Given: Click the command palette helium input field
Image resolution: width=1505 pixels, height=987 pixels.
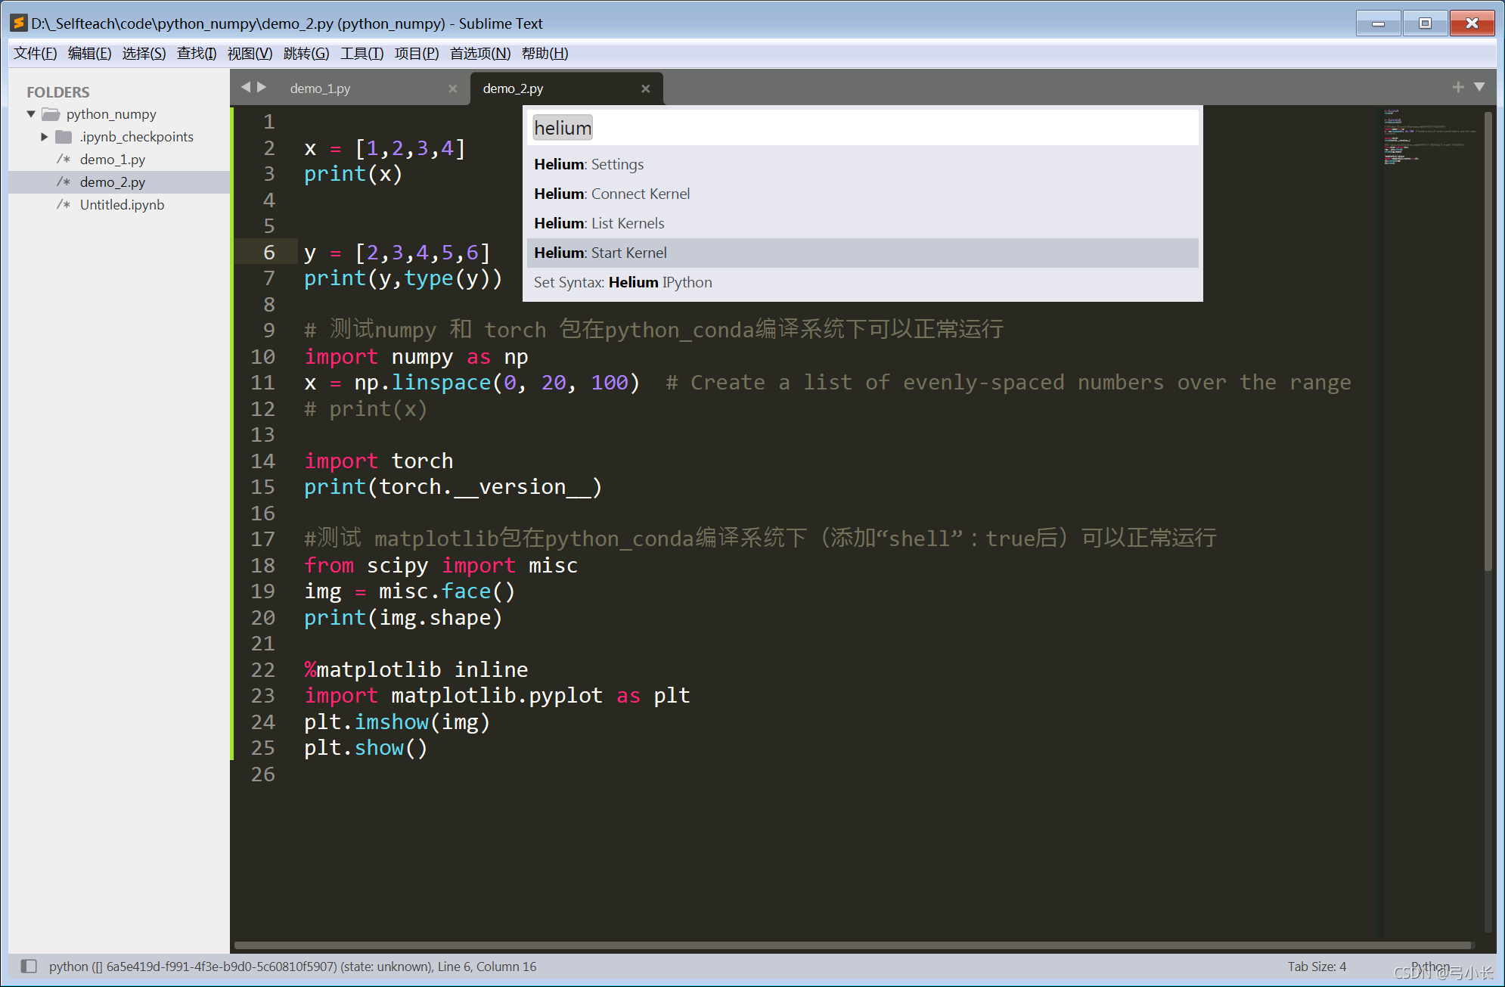Looking at the screenshot, I should [863, 128].
